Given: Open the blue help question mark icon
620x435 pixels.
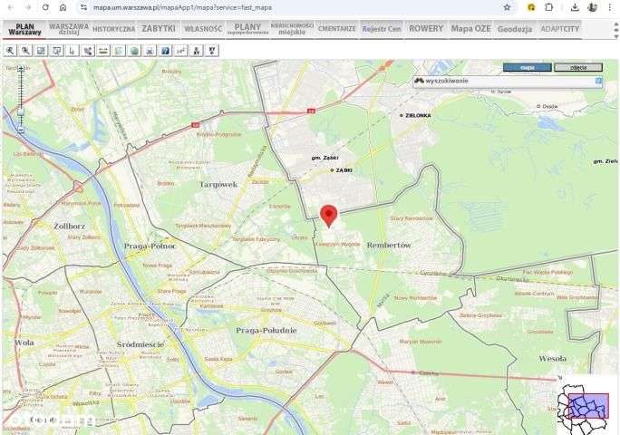Looking at the screenshot, I should click(x=165, y=51).
